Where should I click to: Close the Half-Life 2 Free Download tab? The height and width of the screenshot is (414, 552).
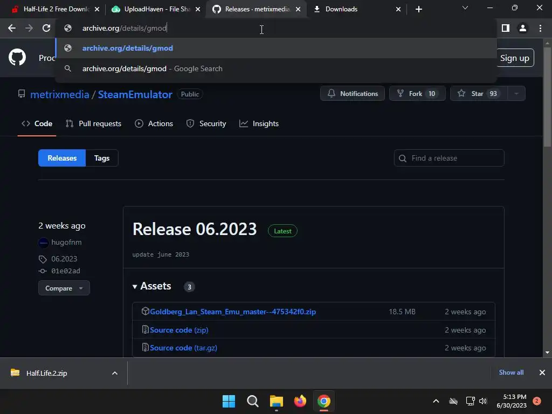(x=97, y=9)
